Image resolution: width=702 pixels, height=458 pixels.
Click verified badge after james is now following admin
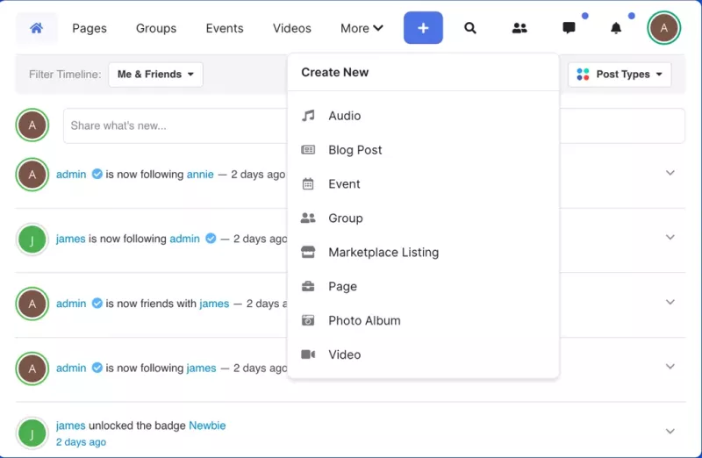(211, 238)
